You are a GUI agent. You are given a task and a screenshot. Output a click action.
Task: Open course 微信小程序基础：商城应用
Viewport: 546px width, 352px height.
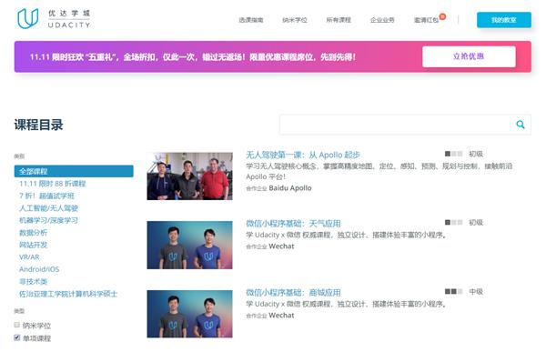point(293,293)
